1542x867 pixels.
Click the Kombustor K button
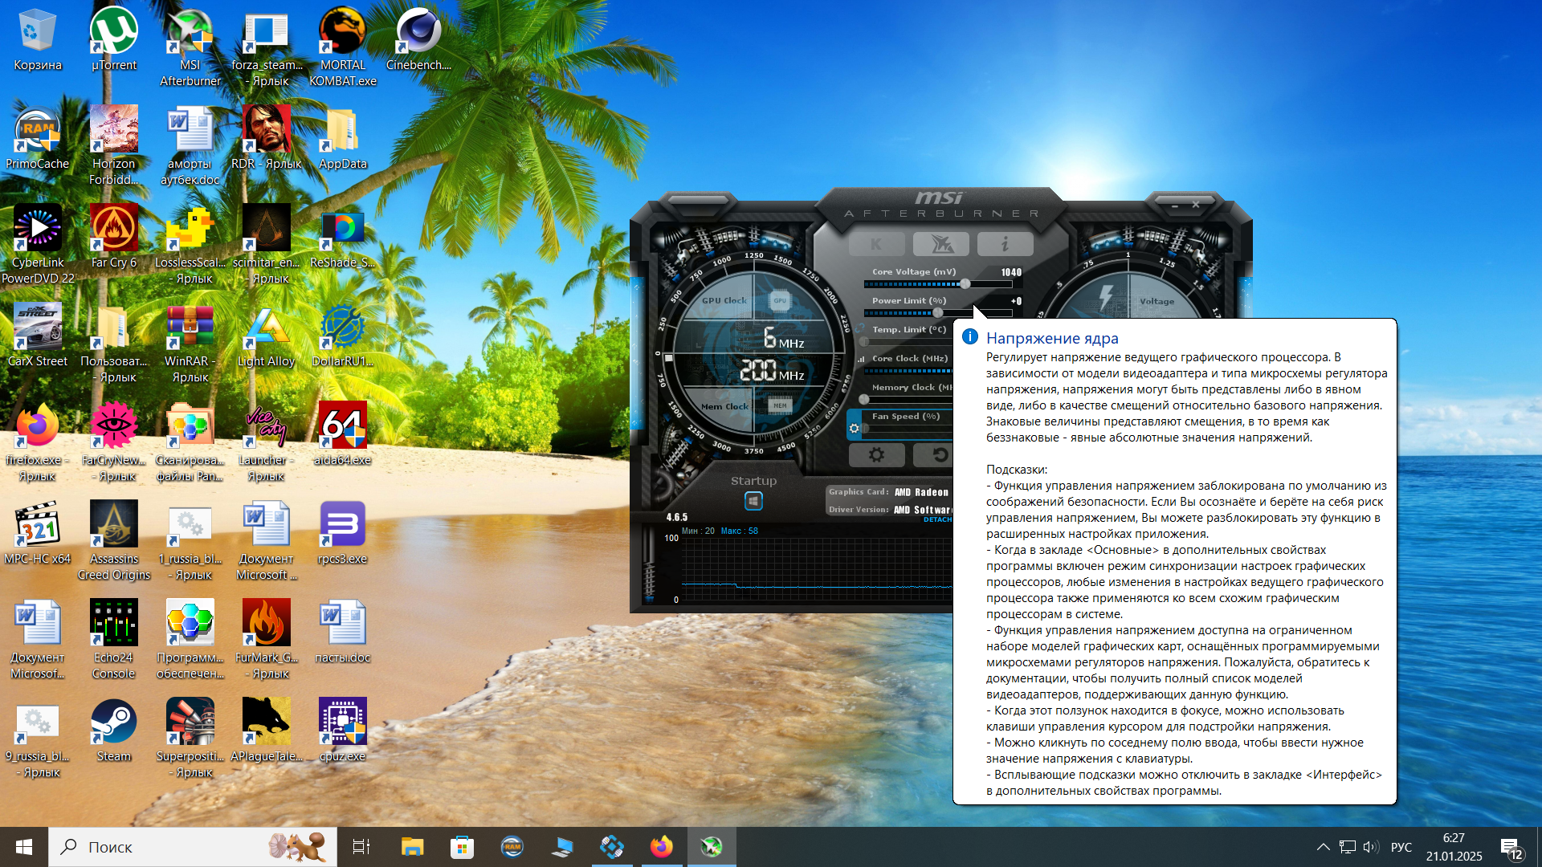tap(876, 244)
